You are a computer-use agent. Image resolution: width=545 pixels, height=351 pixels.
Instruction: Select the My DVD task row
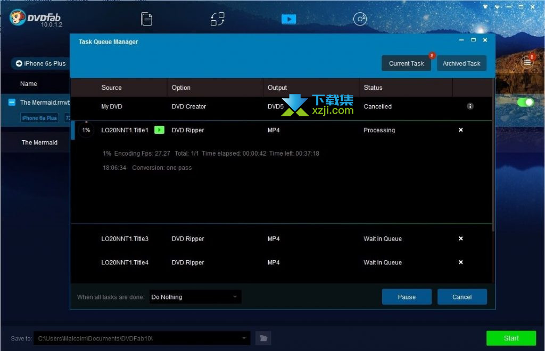coord(281,107)
